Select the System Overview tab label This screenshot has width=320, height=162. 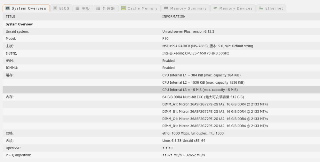point(29,8)
